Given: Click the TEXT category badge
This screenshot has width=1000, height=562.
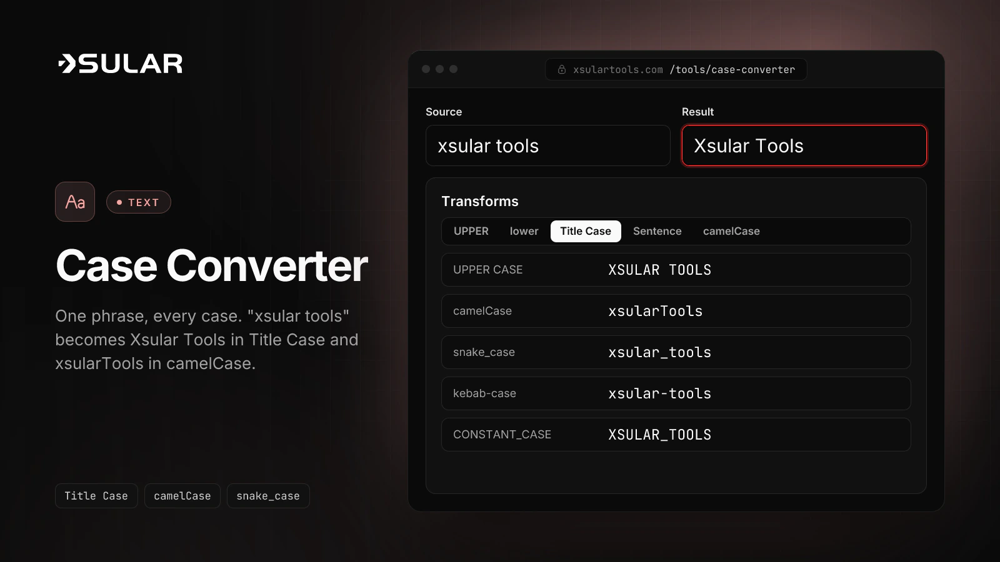Looking at the screenshot, I should coord(138,202).
